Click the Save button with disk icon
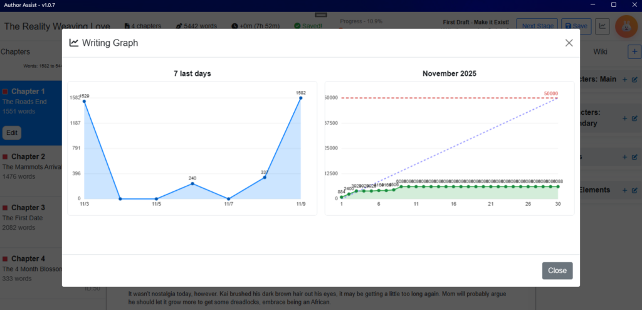 pos(576,26)
